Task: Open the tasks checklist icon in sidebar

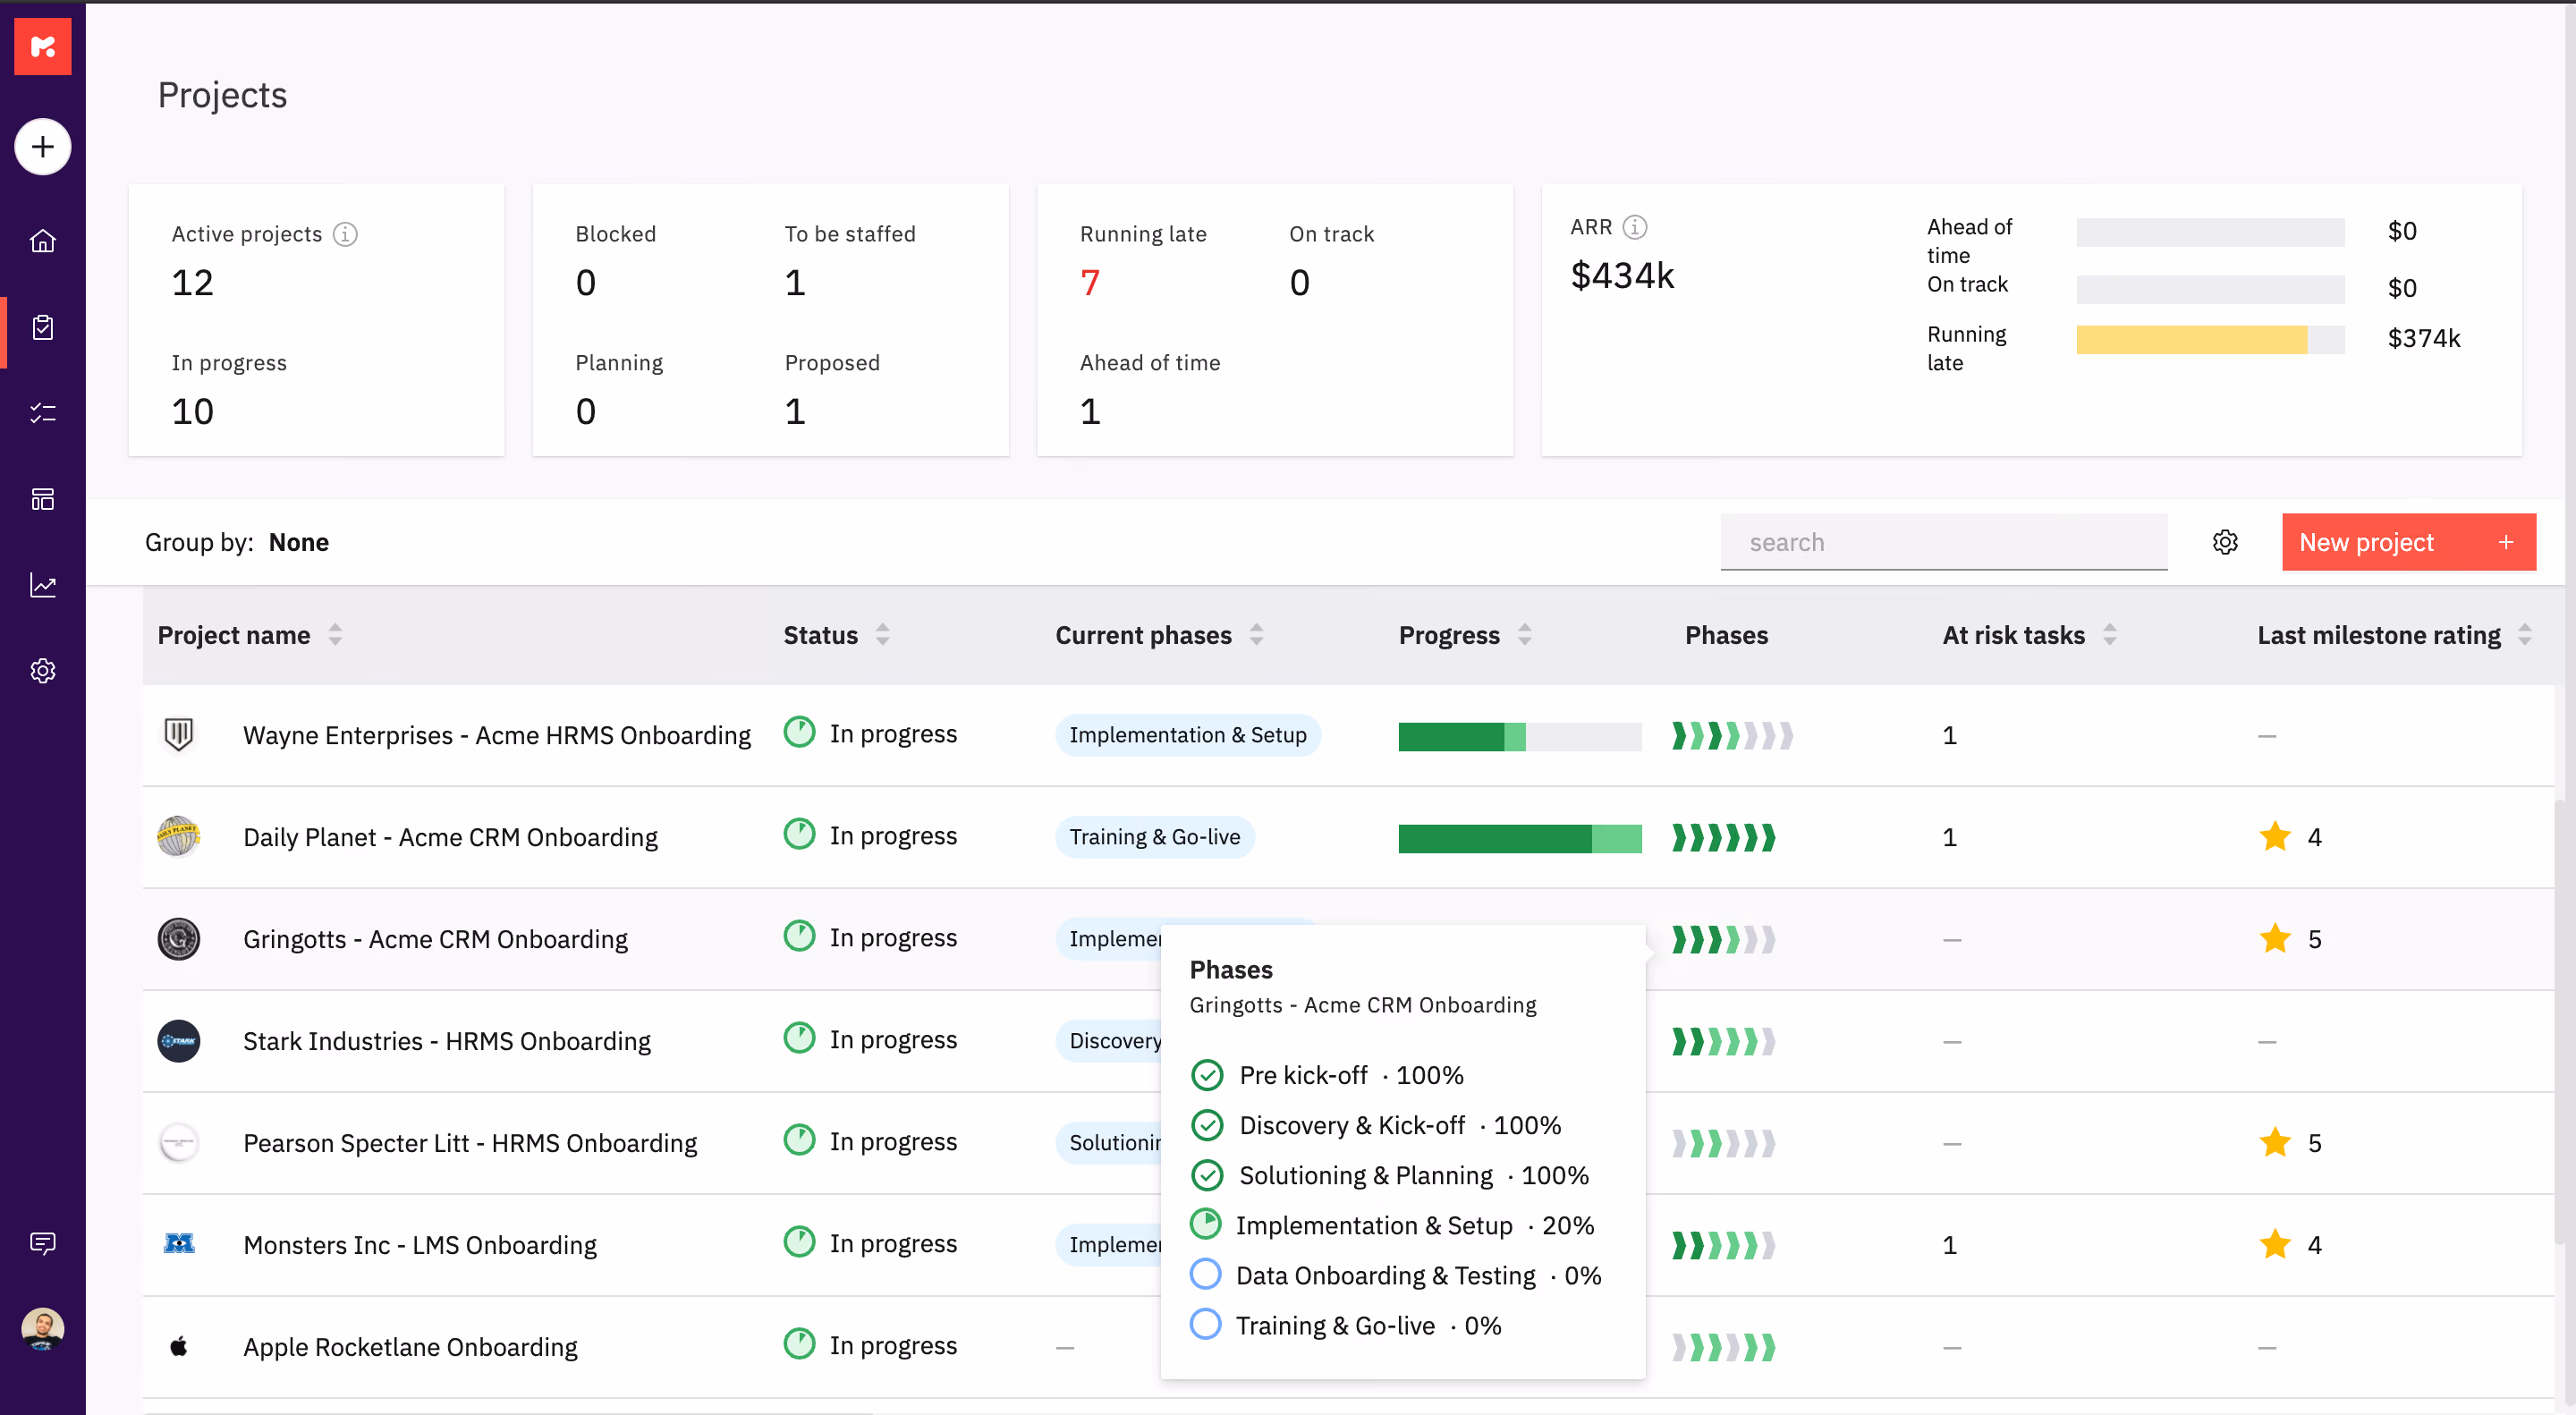Action: 43,413
